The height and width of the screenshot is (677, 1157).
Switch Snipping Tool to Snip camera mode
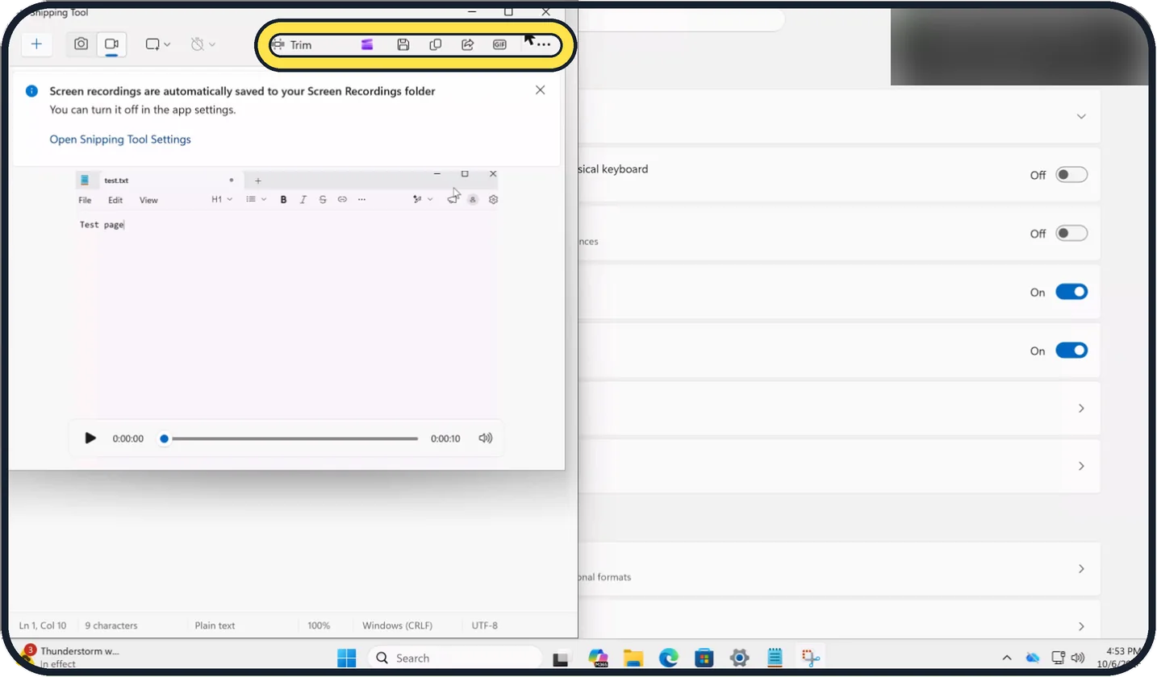(x=81, y=44)
